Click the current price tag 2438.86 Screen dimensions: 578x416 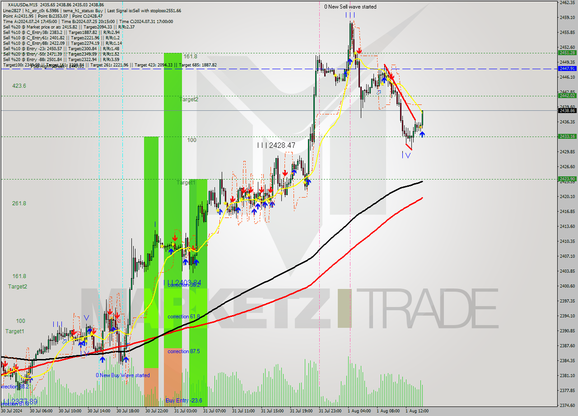567,110
